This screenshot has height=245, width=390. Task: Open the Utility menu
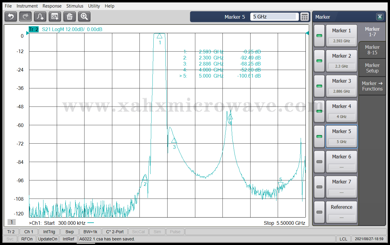click(x=94, y=6)
